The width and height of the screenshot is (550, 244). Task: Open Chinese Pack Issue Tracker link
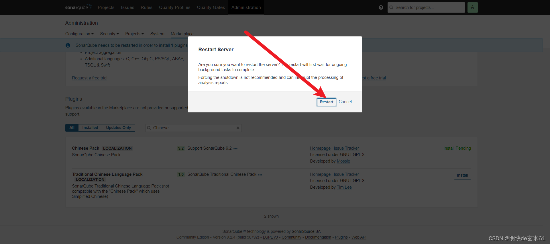tap(346, 148)
